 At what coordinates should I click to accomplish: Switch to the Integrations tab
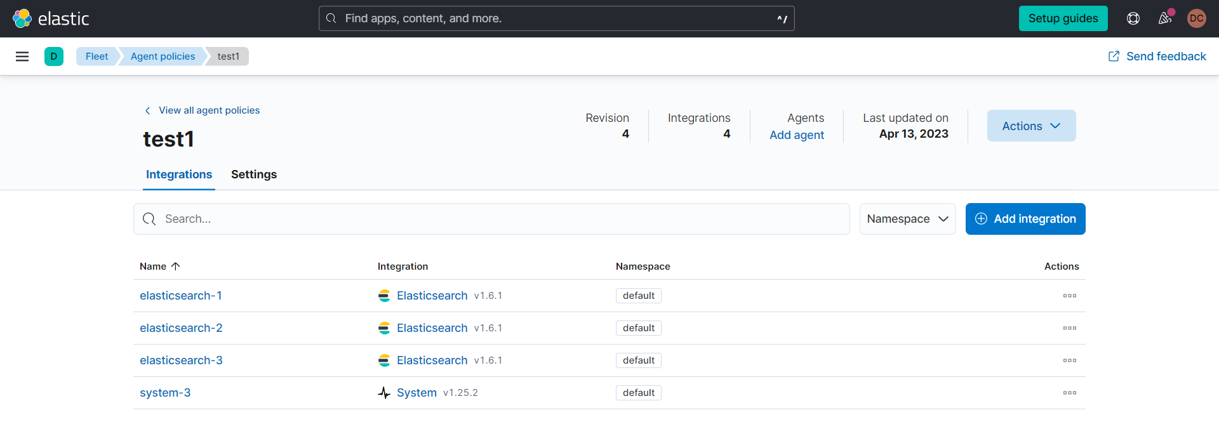pyautogui.click(x=179, y=175)
